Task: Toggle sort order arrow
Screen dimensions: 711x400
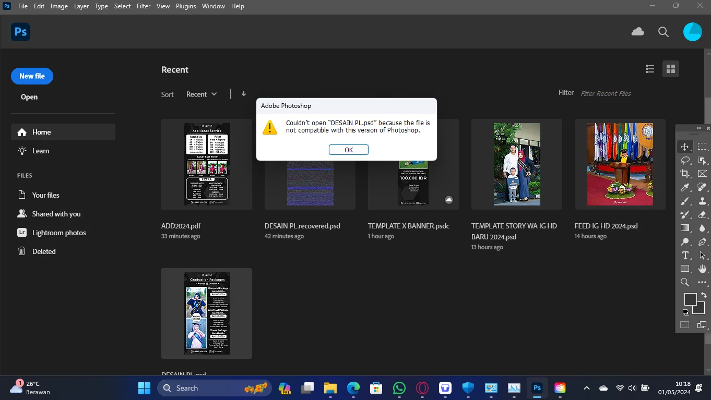Action: (244, 94)
